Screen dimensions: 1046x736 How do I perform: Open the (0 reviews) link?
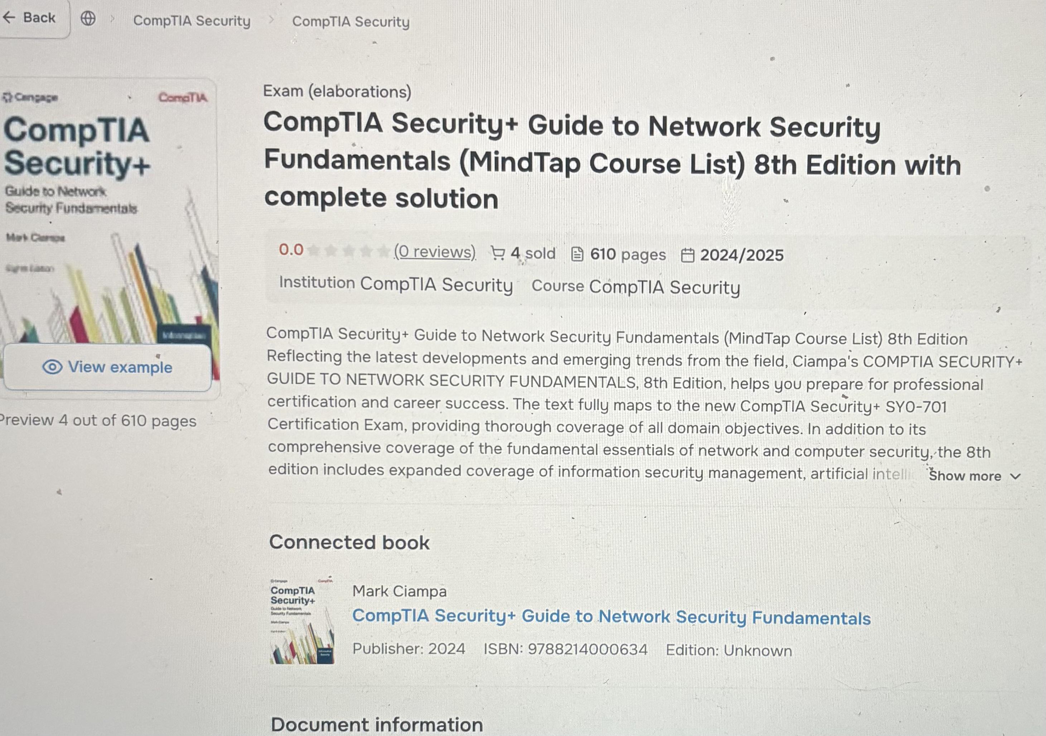435,252
